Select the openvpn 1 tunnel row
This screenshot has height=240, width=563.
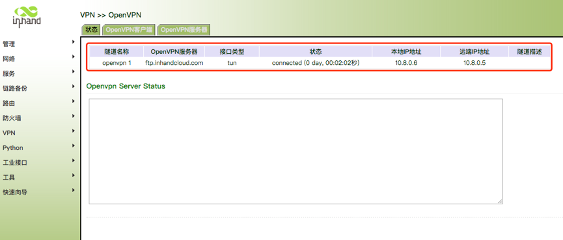coord(320,63)
